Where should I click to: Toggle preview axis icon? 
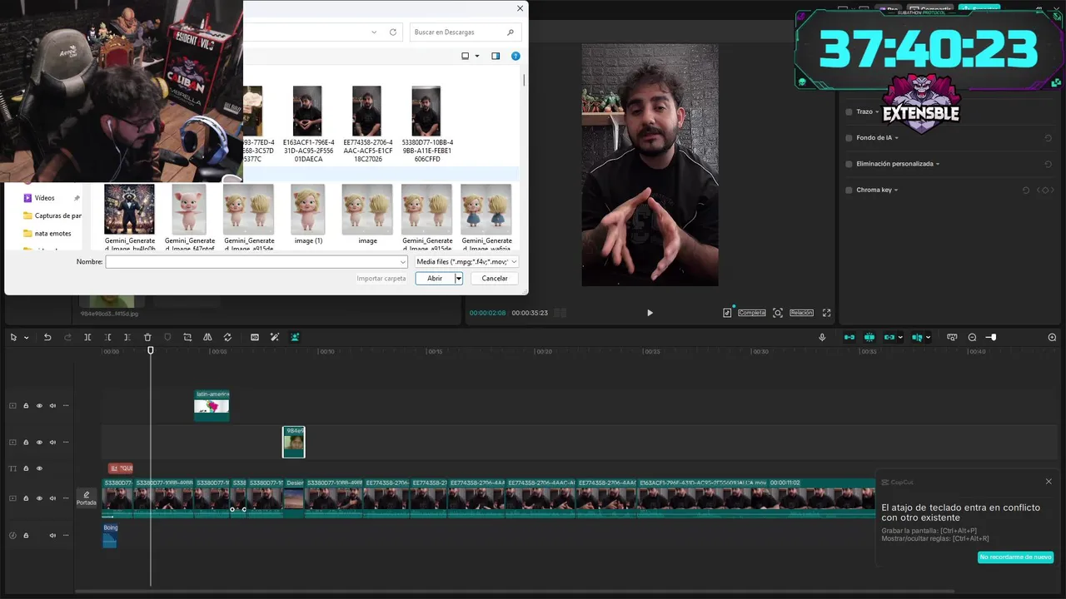click(x=917, y=337)
